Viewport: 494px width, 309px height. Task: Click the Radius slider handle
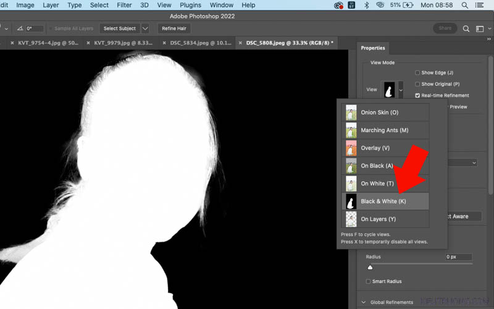pos(370,268)
